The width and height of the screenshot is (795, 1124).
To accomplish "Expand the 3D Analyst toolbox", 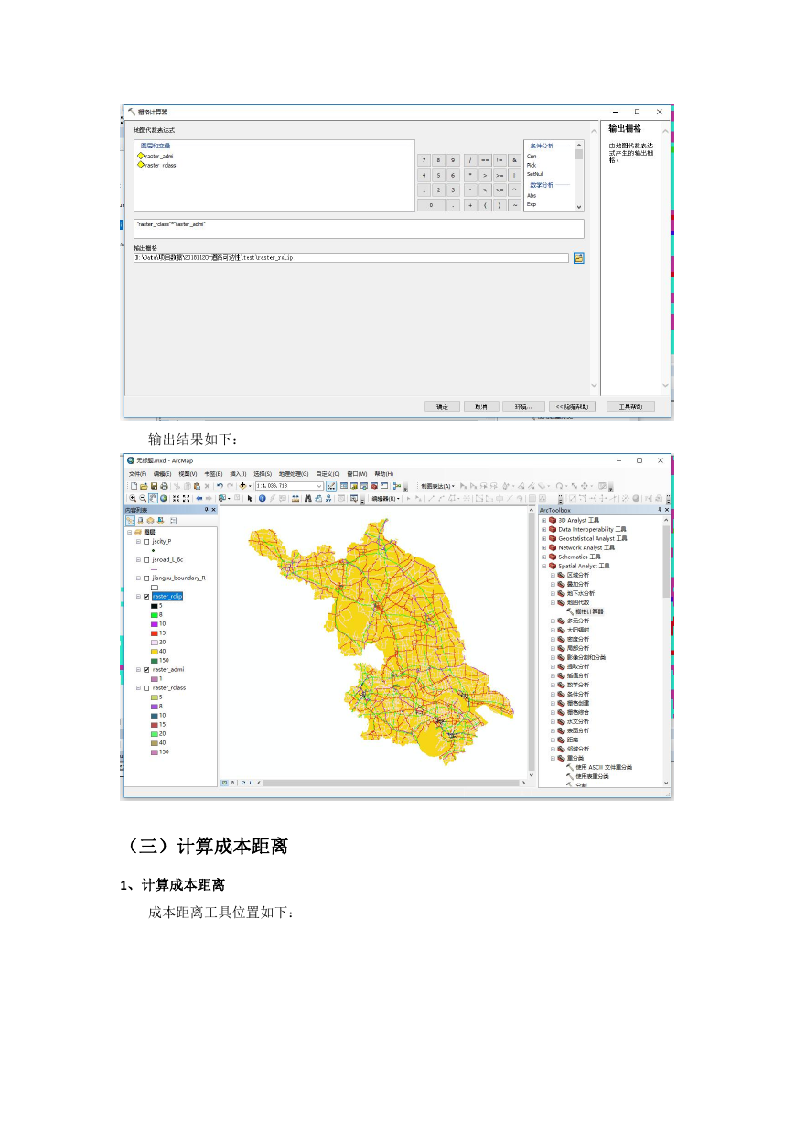I will coord(543,520).
